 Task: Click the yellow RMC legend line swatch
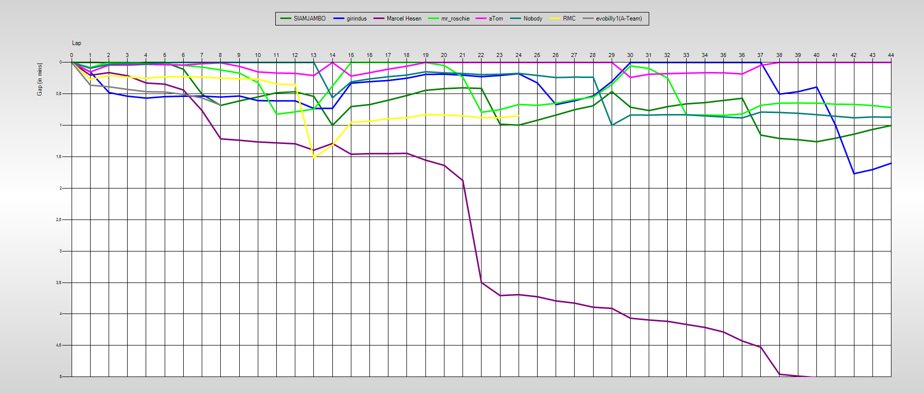point(555,18)
